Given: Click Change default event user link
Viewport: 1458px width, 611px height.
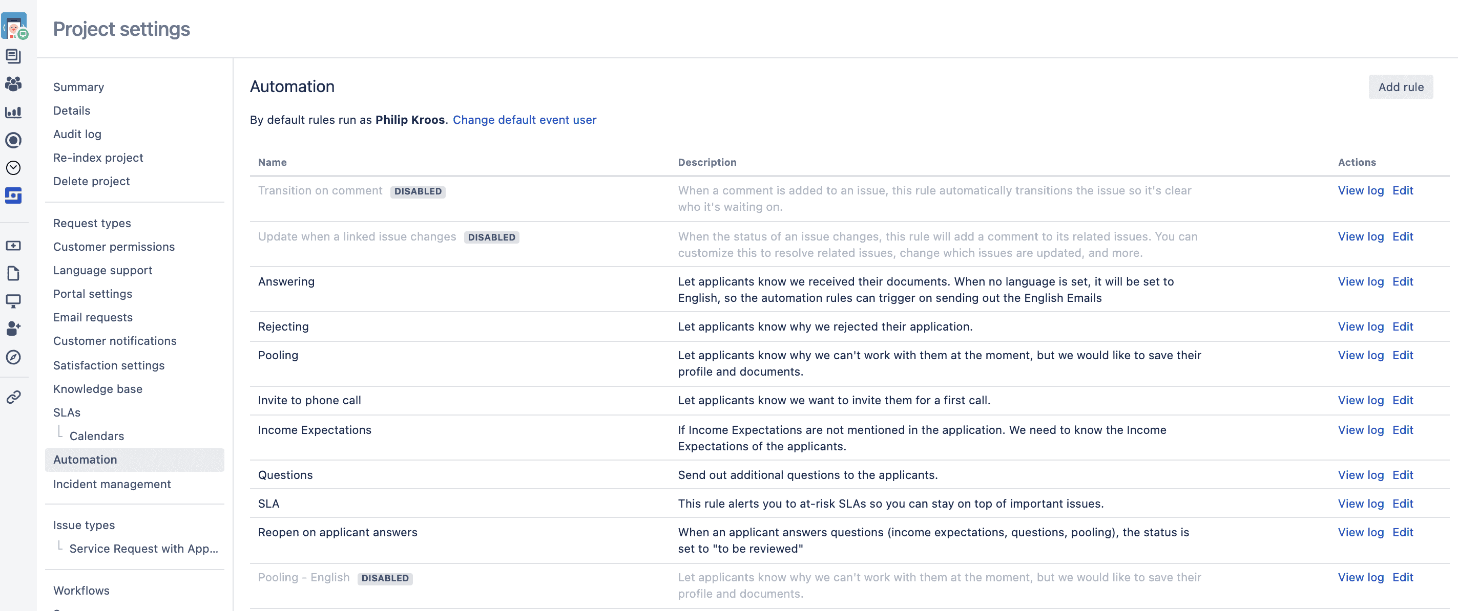Looking at the screenshot, I should 524,120.
